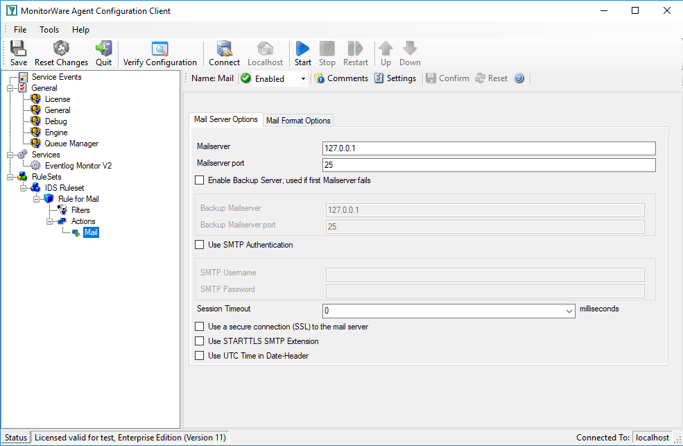The width and height of the screenshot is (683, 446).
Task: Open the blue help icon
Action: click(x=519, y=78)
